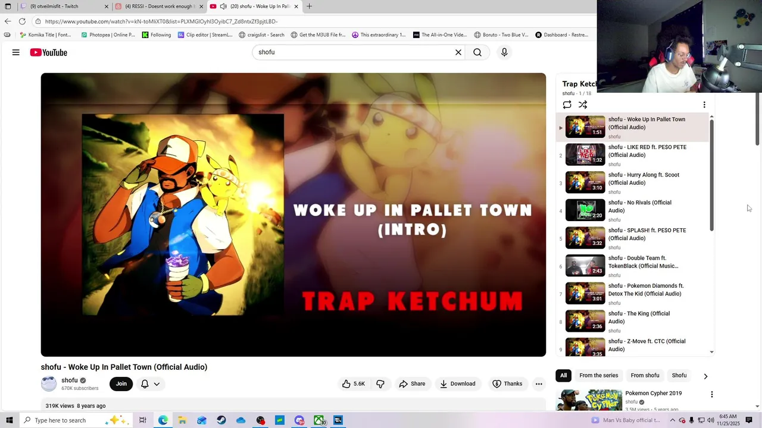Open Steam from taskbar

[221, 420]
